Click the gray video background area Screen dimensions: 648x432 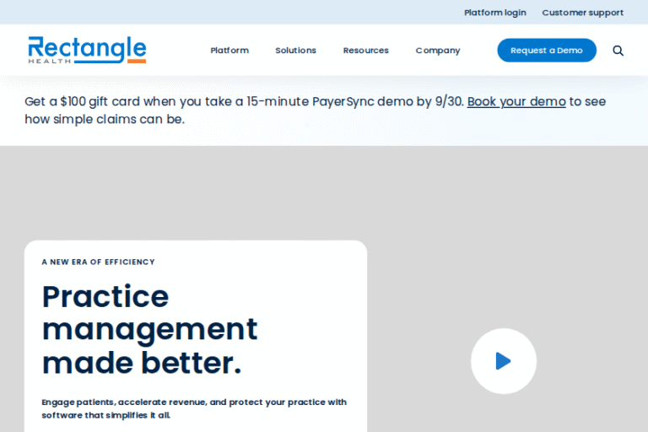pos(506,211)
